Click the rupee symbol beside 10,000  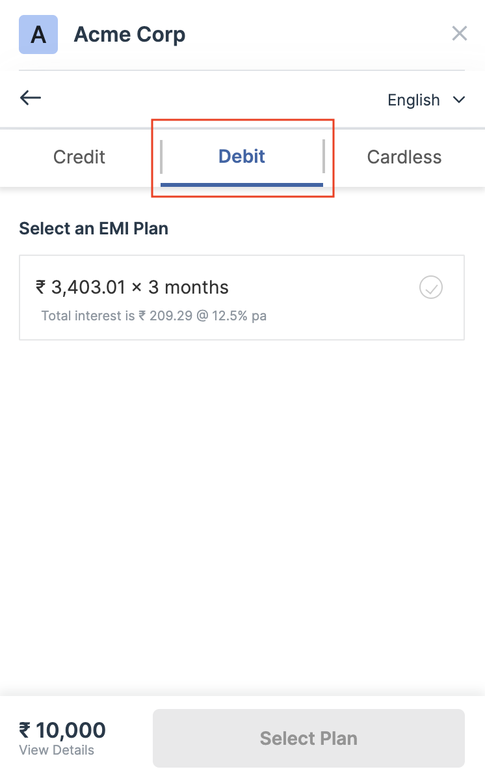23,730
